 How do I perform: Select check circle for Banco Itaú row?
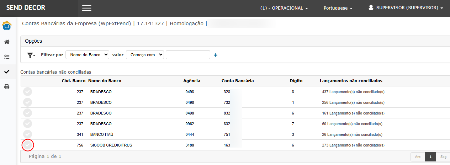pos(27,134)
